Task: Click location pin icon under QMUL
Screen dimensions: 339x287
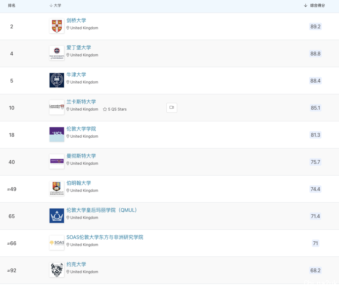Action: 68,218
